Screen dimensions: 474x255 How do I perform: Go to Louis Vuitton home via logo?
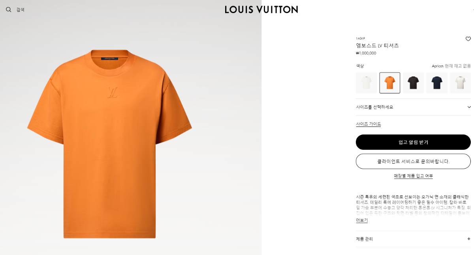point(261,9)
